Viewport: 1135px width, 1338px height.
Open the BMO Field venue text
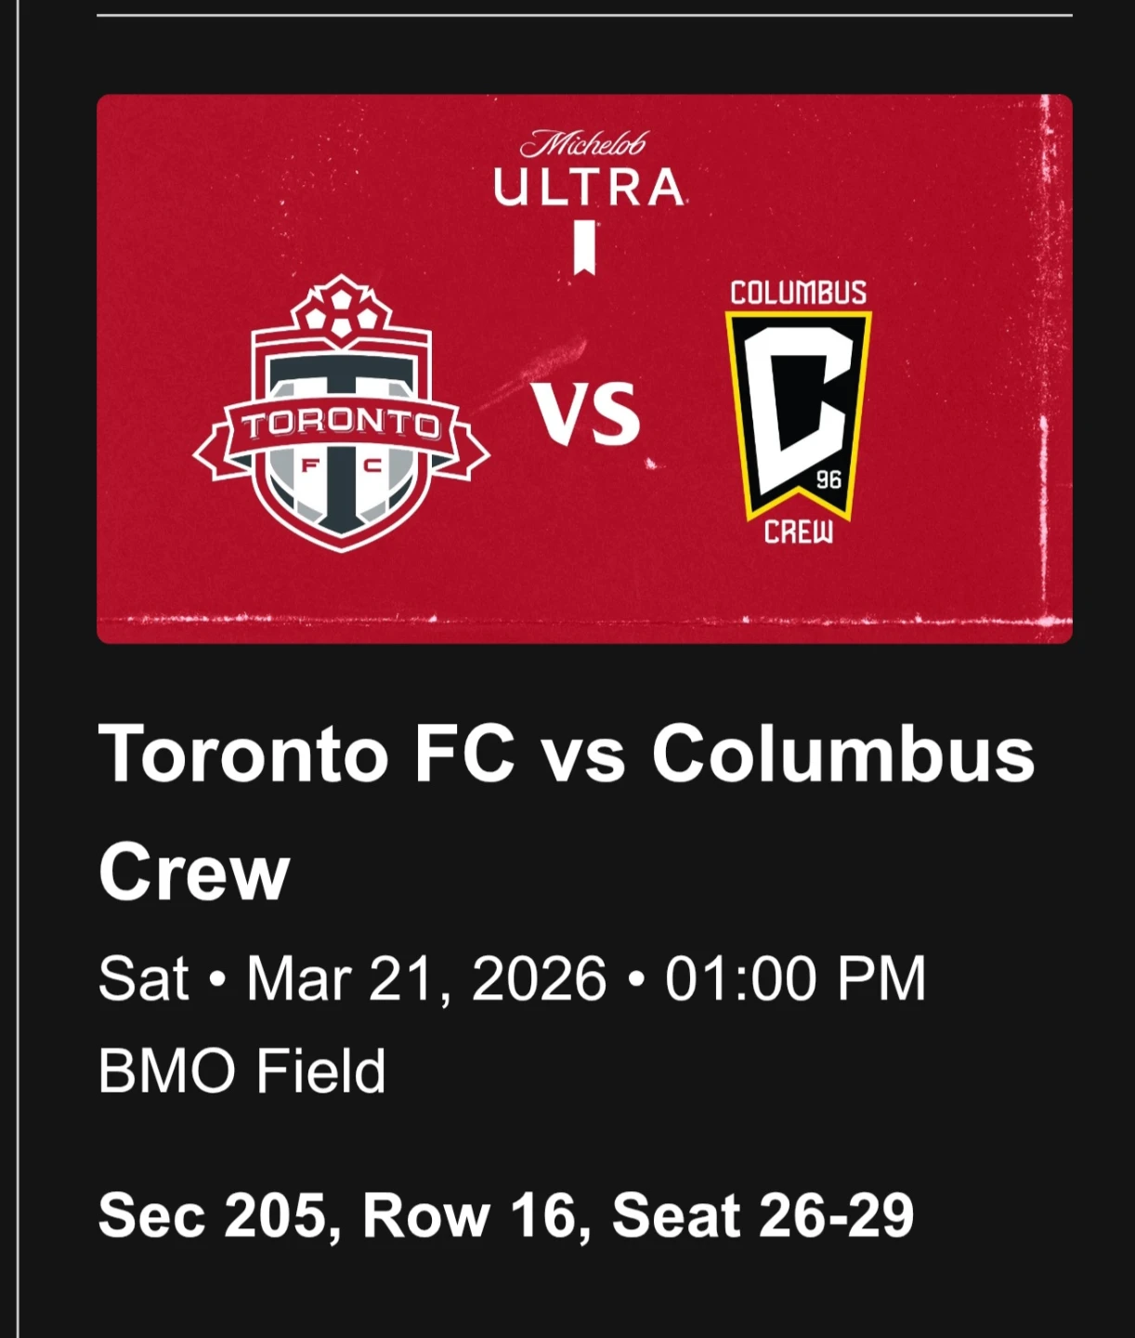pyautogui.click(x=241, y=1070)
